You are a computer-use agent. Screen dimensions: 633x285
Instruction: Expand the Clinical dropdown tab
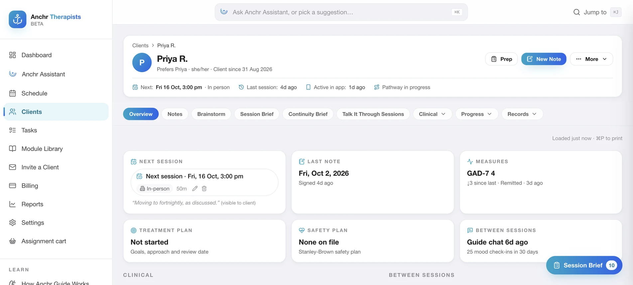pyautogui.click(x=432, y=114)
